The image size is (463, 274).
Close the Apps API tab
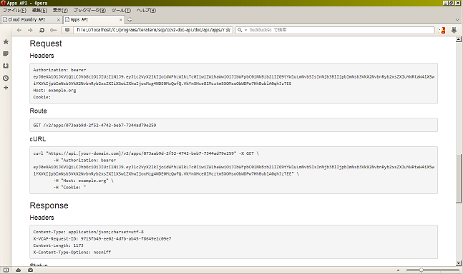(121, 20)
